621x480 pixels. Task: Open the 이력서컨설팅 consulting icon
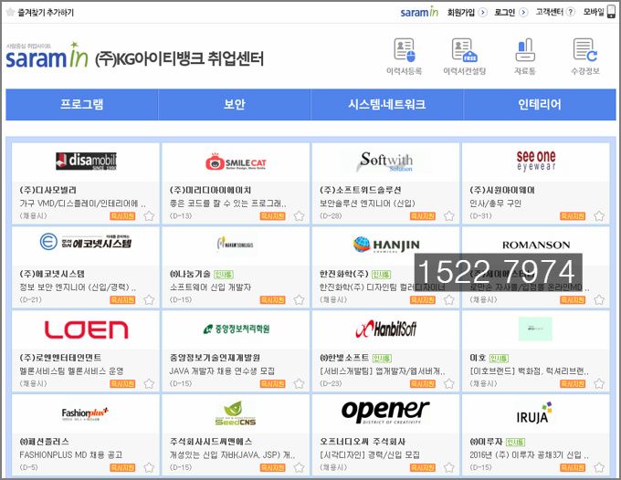click(x=465, y=50)
